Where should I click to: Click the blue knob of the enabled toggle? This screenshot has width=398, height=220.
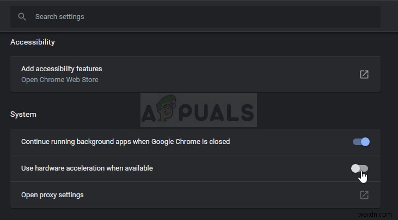coord(365,142)
